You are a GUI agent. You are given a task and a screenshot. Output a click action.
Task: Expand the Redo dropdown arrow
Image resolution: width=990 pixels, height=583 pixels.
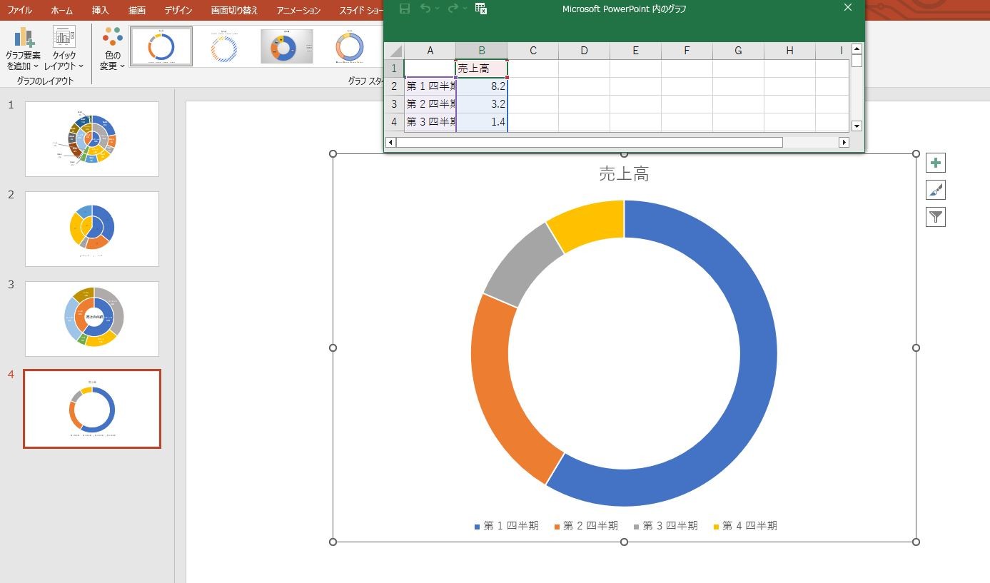(x=465, y=9)
